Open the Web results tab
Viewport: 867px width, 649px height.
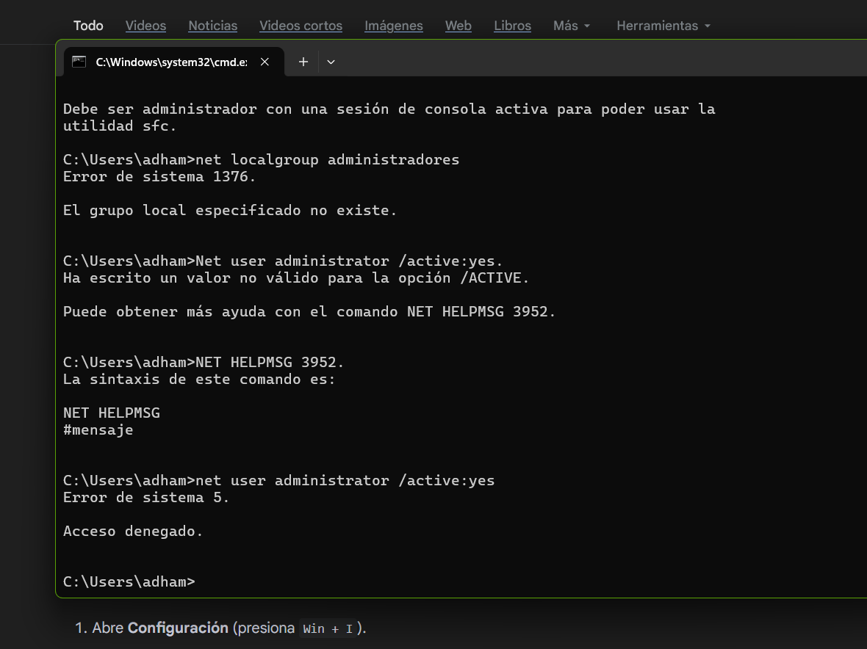(458, 26)
